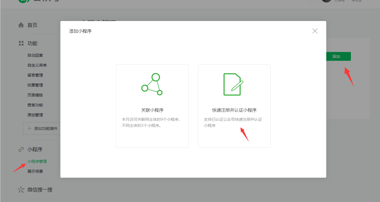Open 投票管理 in the sidebar
This screenshot has width=380, height=202.
click(x=35, y=85)
